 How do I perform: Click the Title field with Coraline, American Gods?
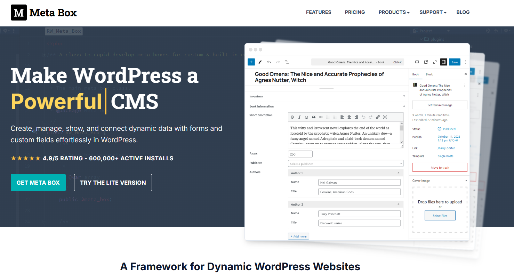[359, 192]
